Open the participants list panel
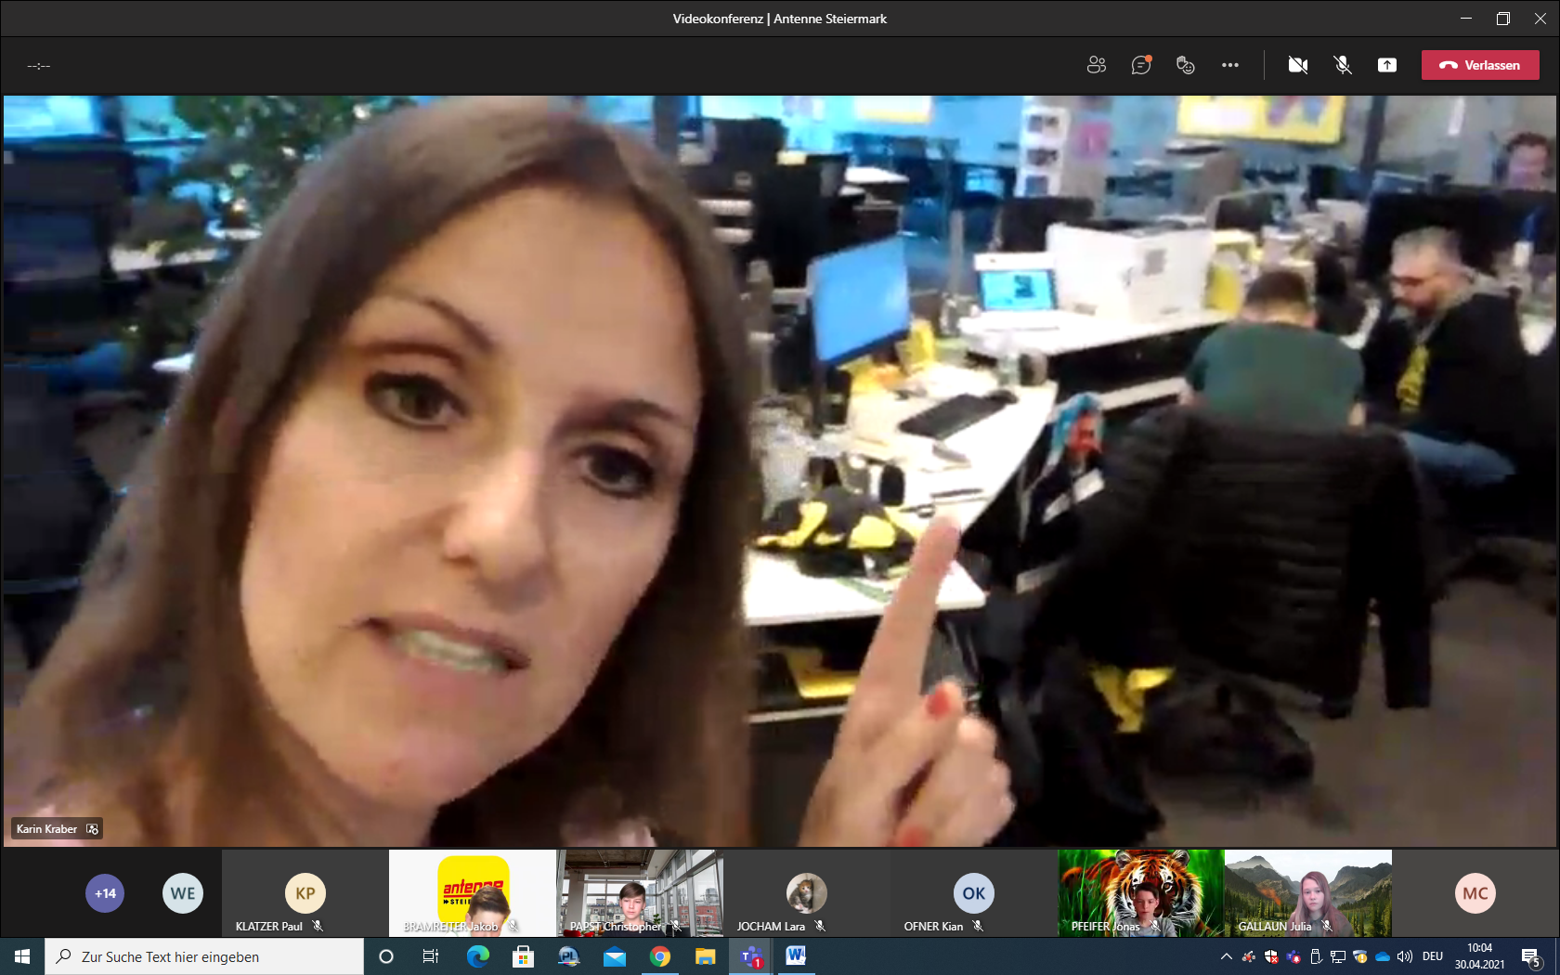Image resolution: width=1560 pixels, height=975 pixels. pyautogui.click(x=1096, y=65)
